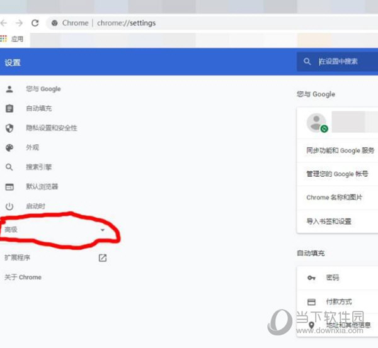
Task: Open 付款方式 settings row
Action: coord(337,302)
